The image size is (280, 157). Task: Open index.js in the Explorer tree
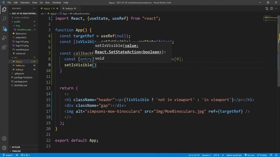click(x=23, y=69)
